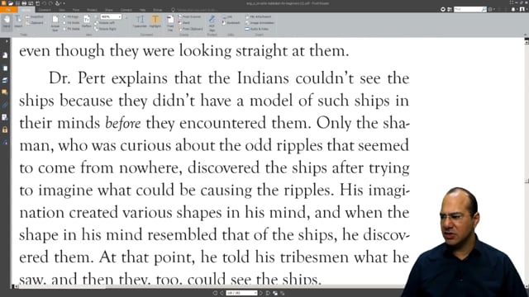Open the Security lock panel icon
The image size is (529, 297).
pos(5,130)
